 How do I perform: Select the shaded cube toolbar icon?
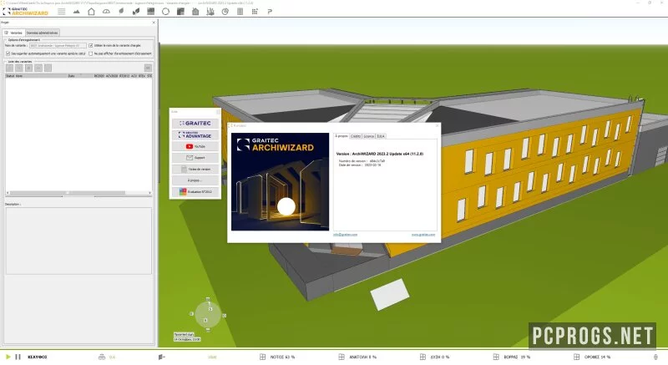tap(180, 12)
